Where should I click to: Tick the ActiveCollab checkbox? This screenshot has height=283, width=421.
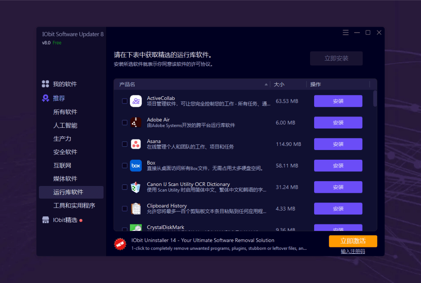(125, 101)
